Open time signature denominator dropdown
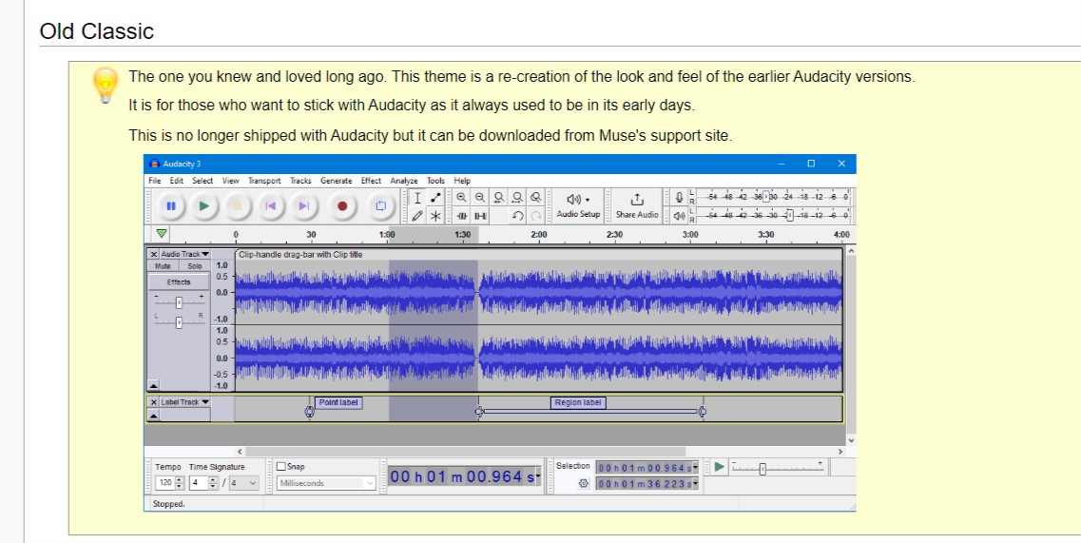 tap(244, 483)
